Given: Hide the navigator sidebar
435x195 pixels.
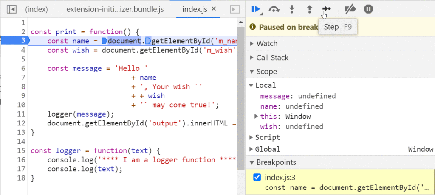Looking at the screenshot, I should coord(11,9).
